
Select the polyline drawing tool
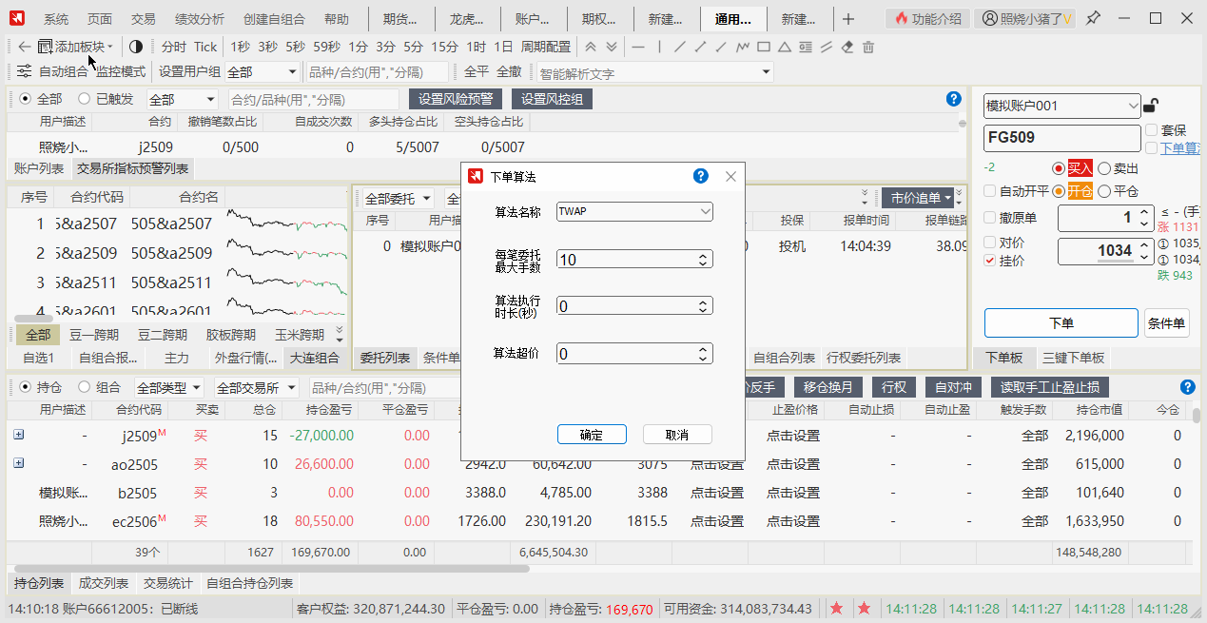743,47
